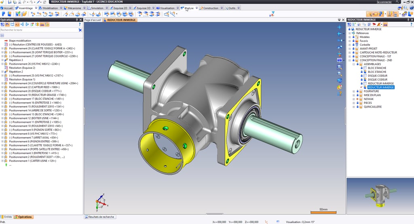Click the preview thumbnail of the reducer
Viewport: 414px width, 224px height.
(x=380, y=196)
